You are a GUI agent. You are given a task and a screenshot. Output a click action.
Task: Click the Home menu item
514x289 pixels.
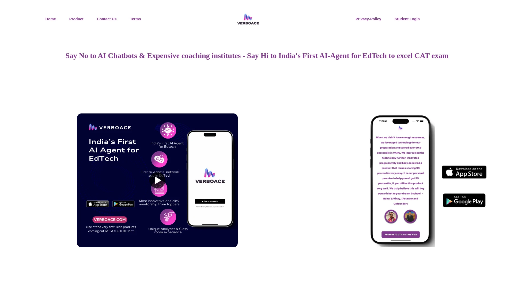pos(51,19)
